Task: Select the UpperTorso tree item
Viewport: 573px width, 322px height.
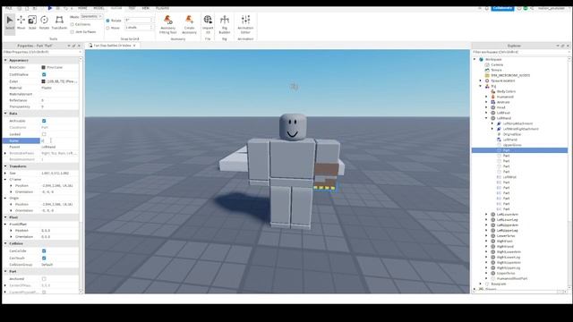Action: pyautogui.click(x=506, y=274)
